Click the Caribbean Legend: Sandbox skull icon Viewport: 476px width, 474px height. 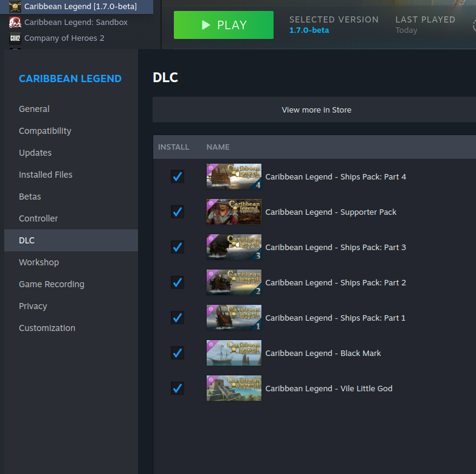[15, 22]
